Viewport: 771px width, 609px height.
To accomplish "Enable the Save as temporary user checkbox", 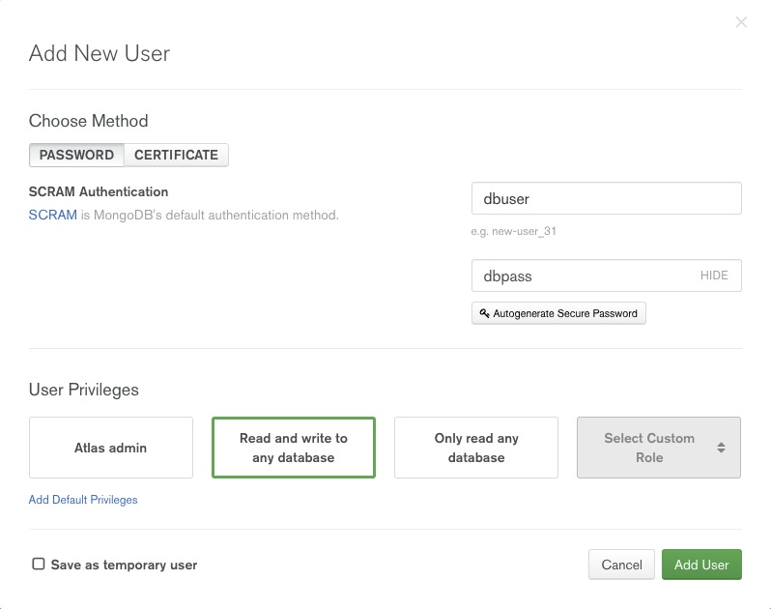I will (x=39, y=564).
